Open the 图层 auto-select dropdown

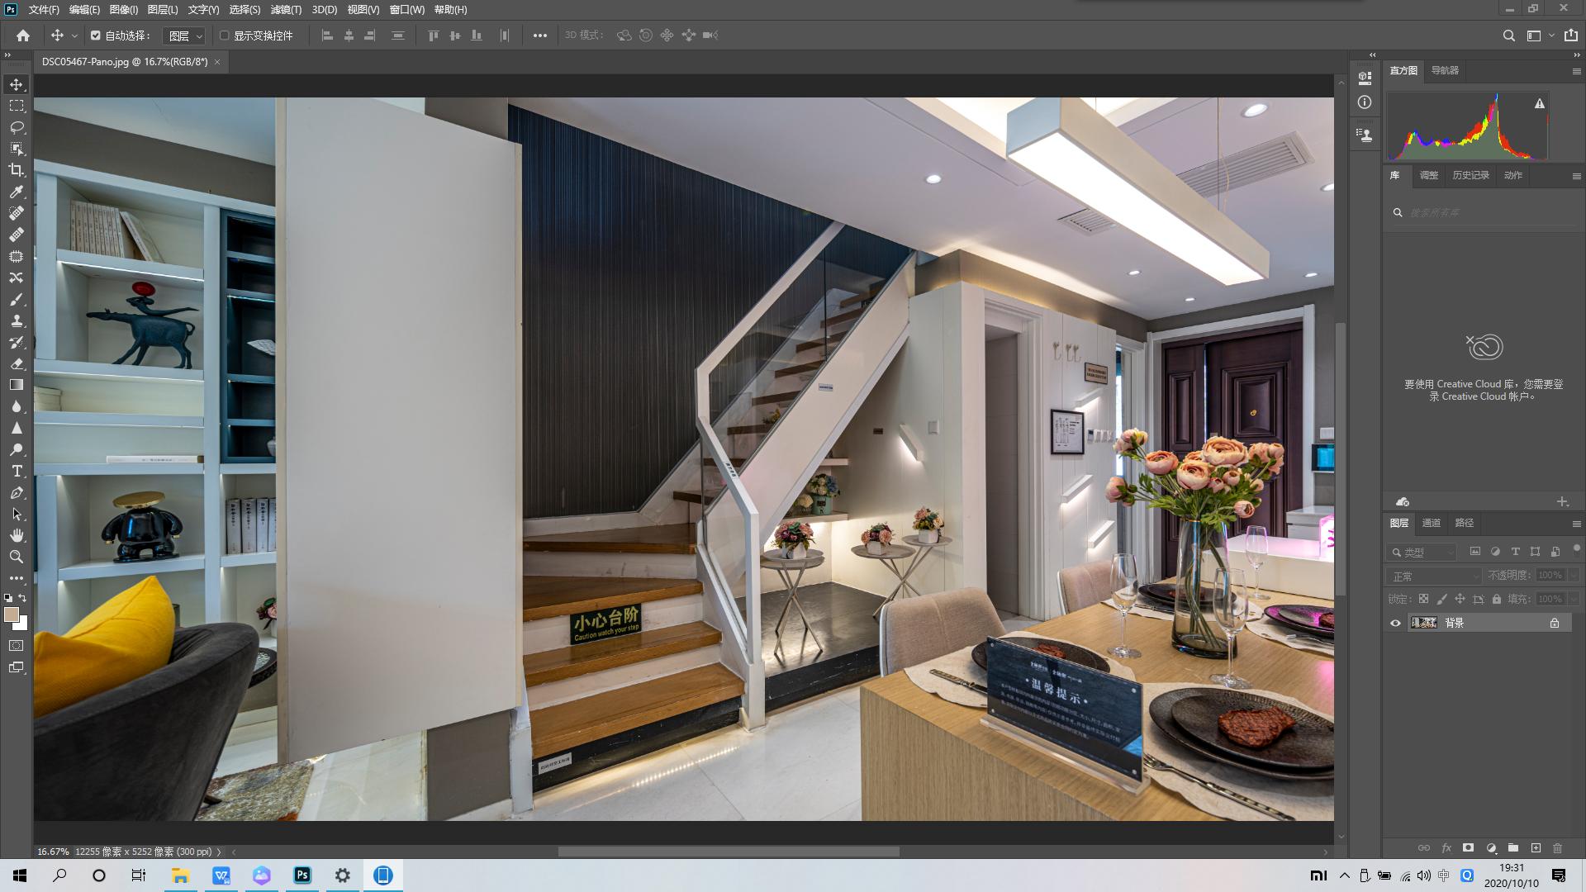[x=185, y=36]
